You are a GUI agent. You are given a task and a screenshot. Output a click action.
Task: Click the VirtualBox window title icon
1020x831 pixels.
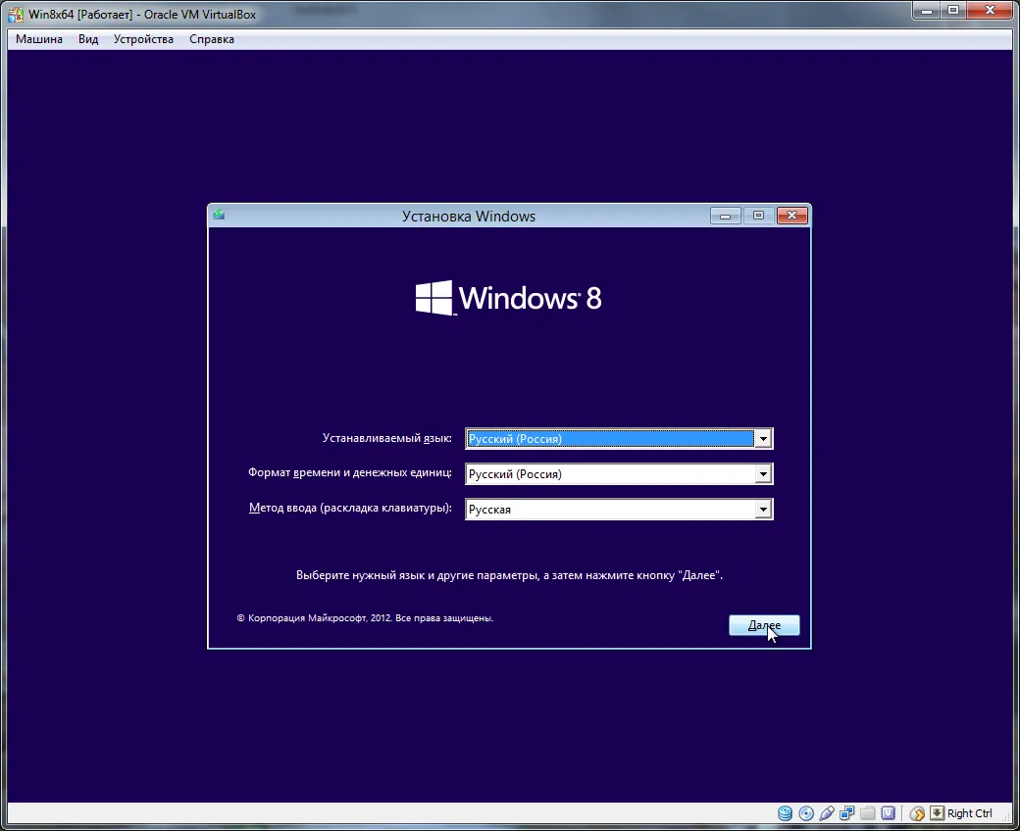point(16,15)
